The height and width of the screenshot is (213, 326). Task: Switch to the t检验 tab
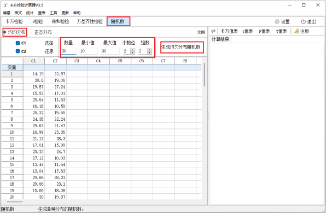pyautogui.click(x=37, y=21)
